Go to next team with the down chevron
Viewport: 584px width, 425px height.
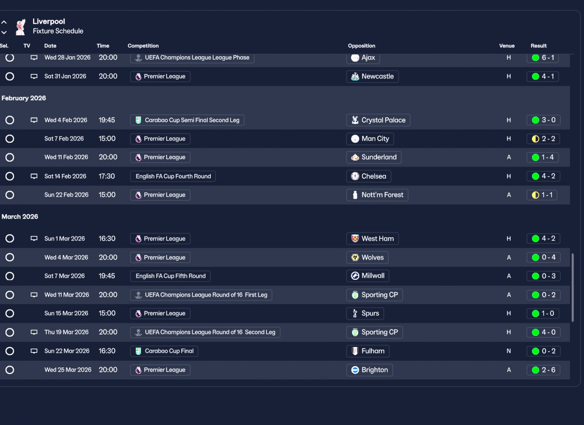[x=4, y=32]
